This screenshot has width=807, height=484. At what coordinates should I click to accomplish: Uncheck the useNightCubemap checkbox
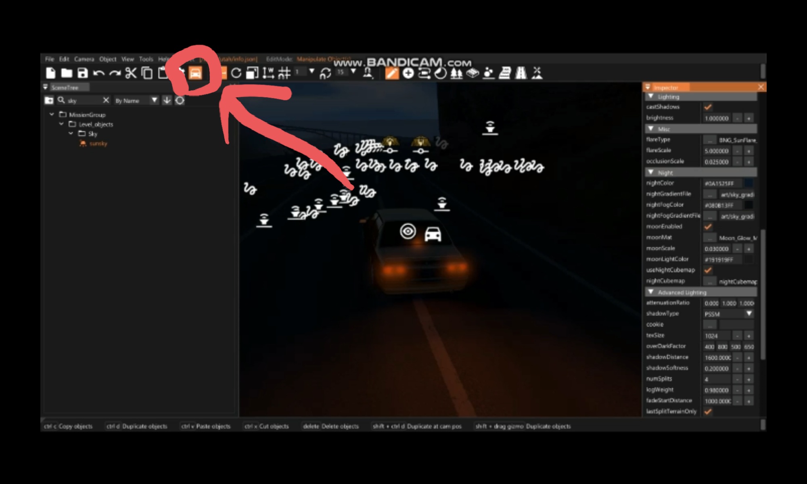[x=708, y=270]
